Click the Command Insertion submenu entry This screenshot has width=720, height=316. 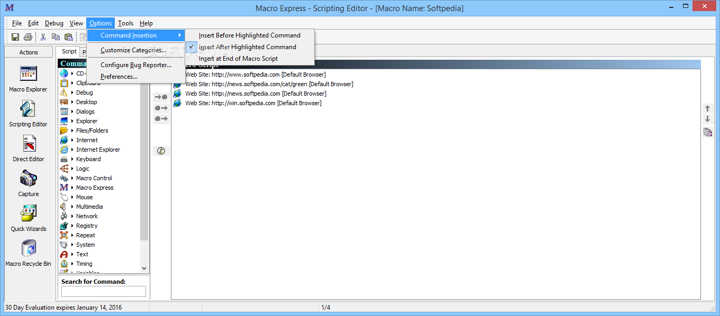tap(136, 35)
